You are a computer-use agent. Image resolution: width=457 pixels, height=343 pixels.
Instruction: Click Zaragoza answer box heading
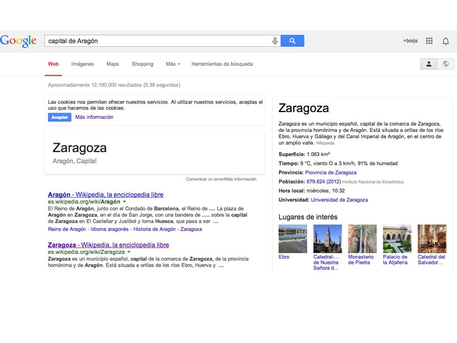click(79, 148)
